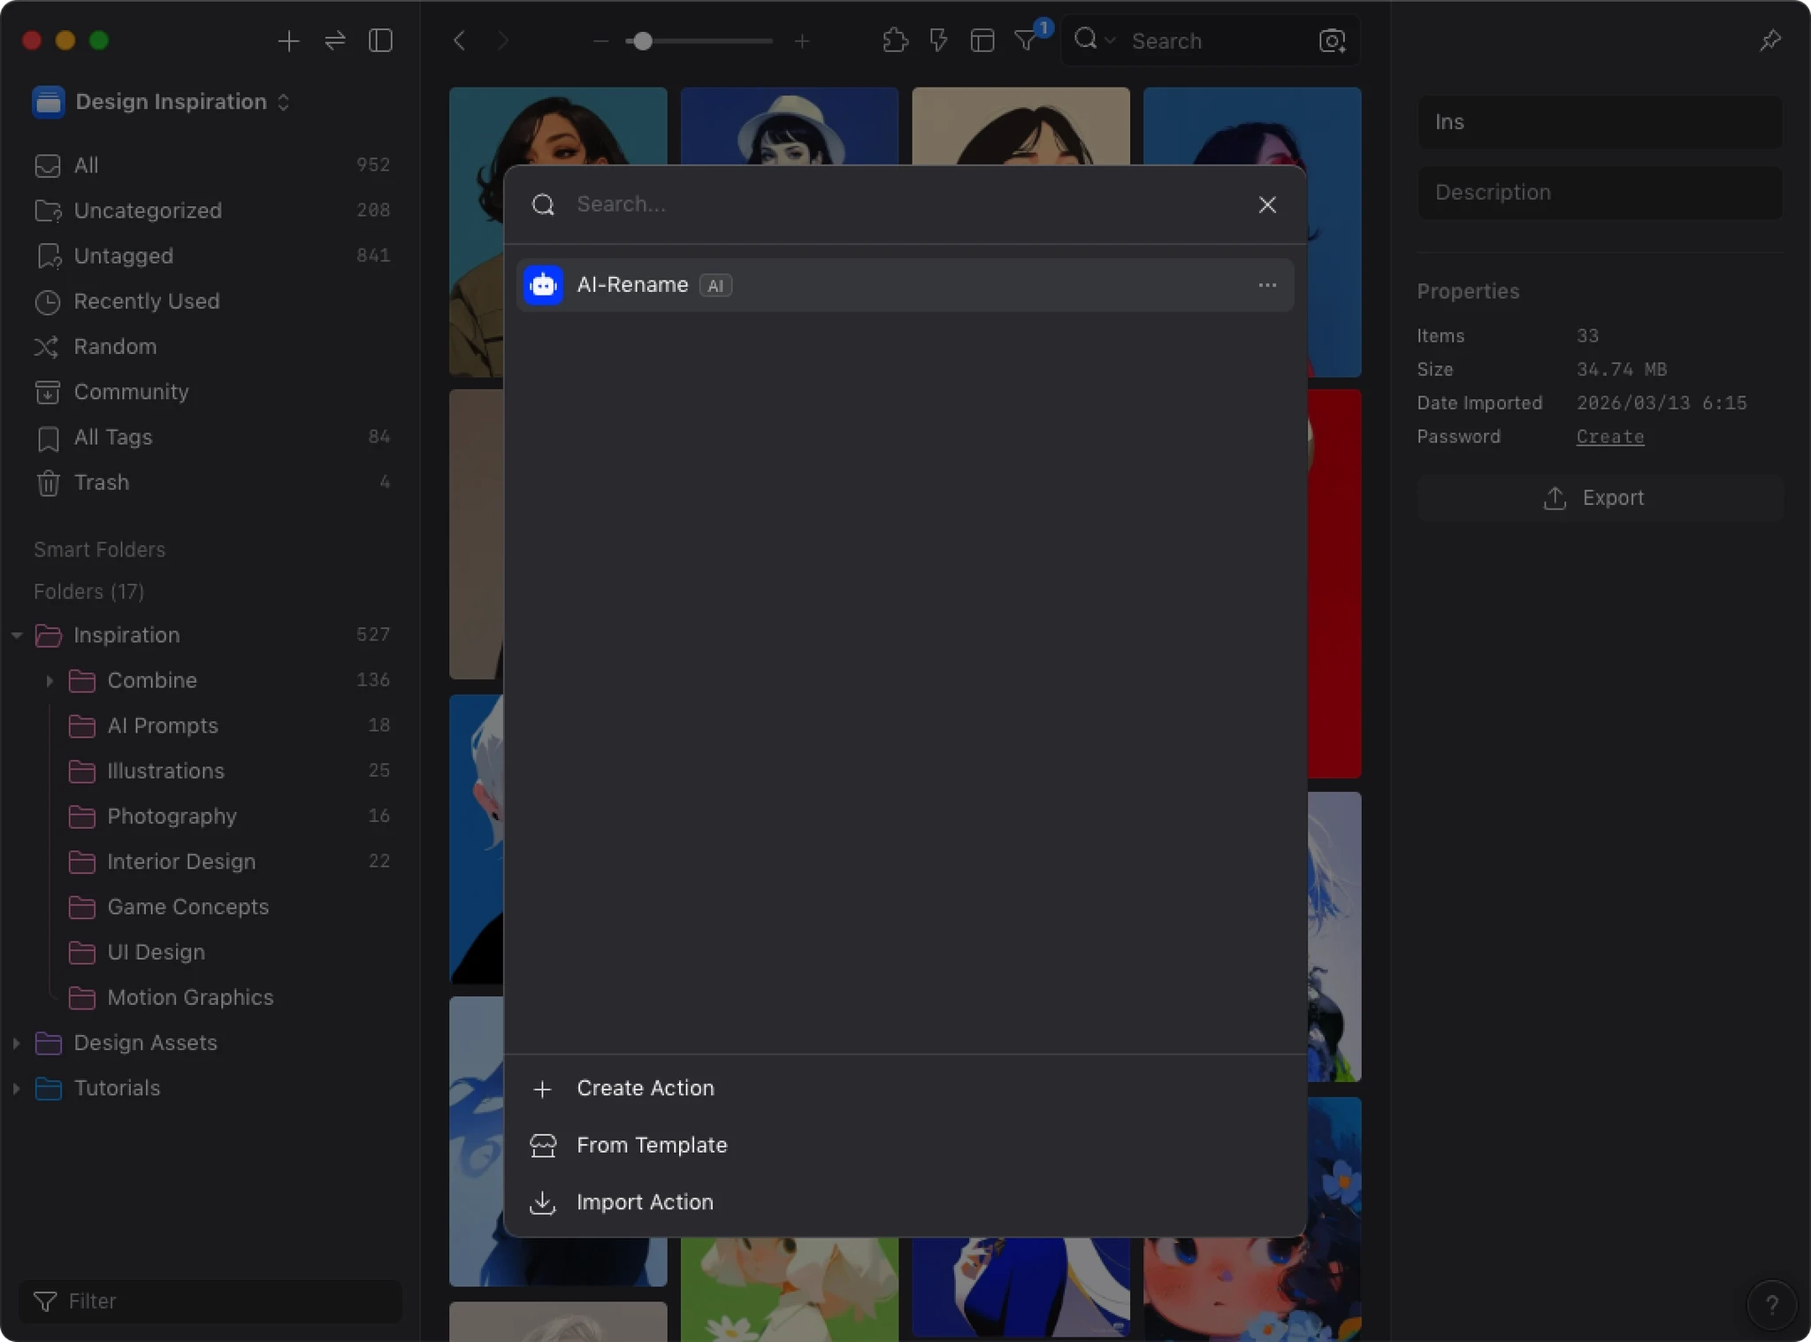Expand the Design Assets folder
The width and height of the screenshot is (1811, 1342).
click(17, 1043)
